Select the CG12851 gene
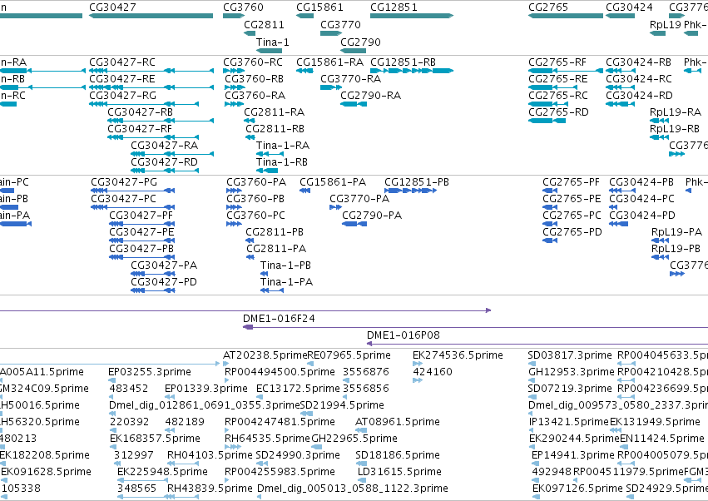Image resolution: width=708 pixels, height=501 pixels. point(412,16)
